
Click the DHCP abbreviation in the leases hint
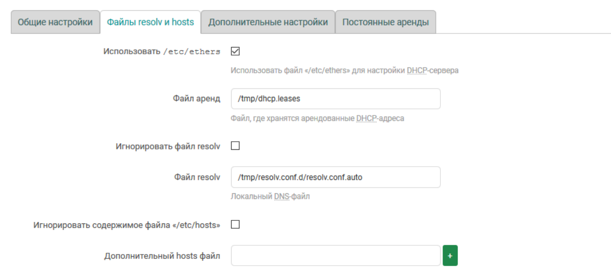364,119
